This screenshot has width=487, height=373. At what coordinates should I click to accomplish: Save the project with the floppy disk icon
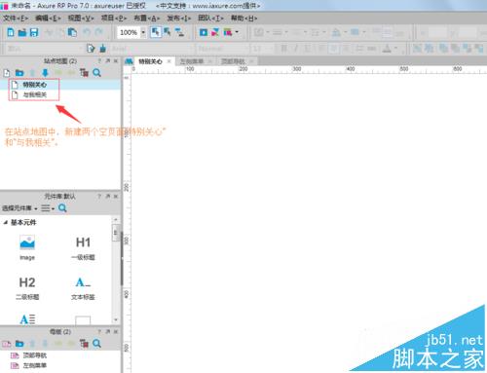(x=34, y=32)
